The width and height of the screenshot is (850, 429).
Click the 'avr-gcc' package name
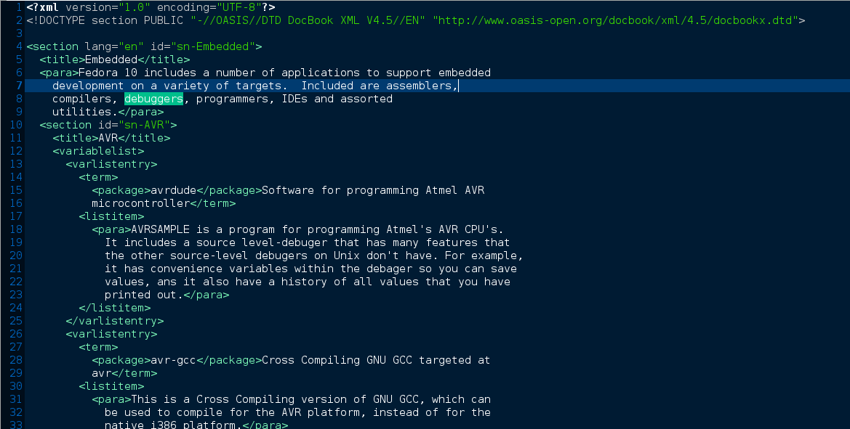click(x=173, y=360)
